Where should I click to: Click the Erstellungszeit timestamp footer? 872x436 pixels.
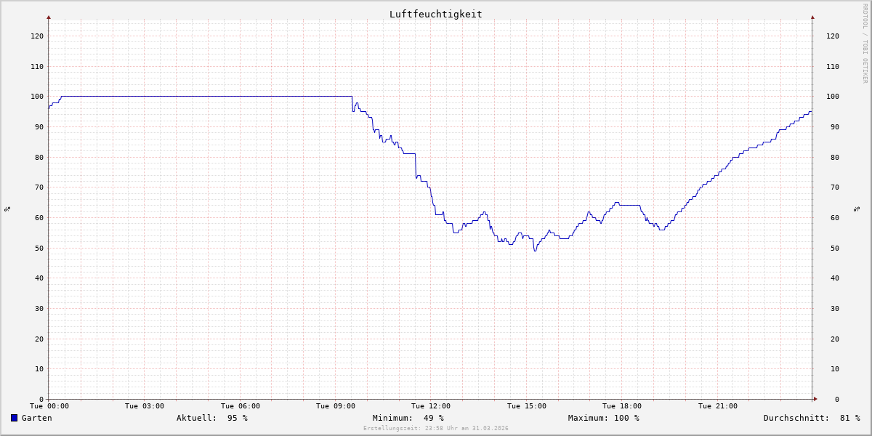point(435,428)
